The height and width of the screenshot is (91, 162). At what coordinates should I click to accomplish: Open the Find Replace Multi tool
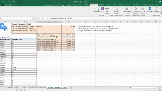tap(127, 10)
